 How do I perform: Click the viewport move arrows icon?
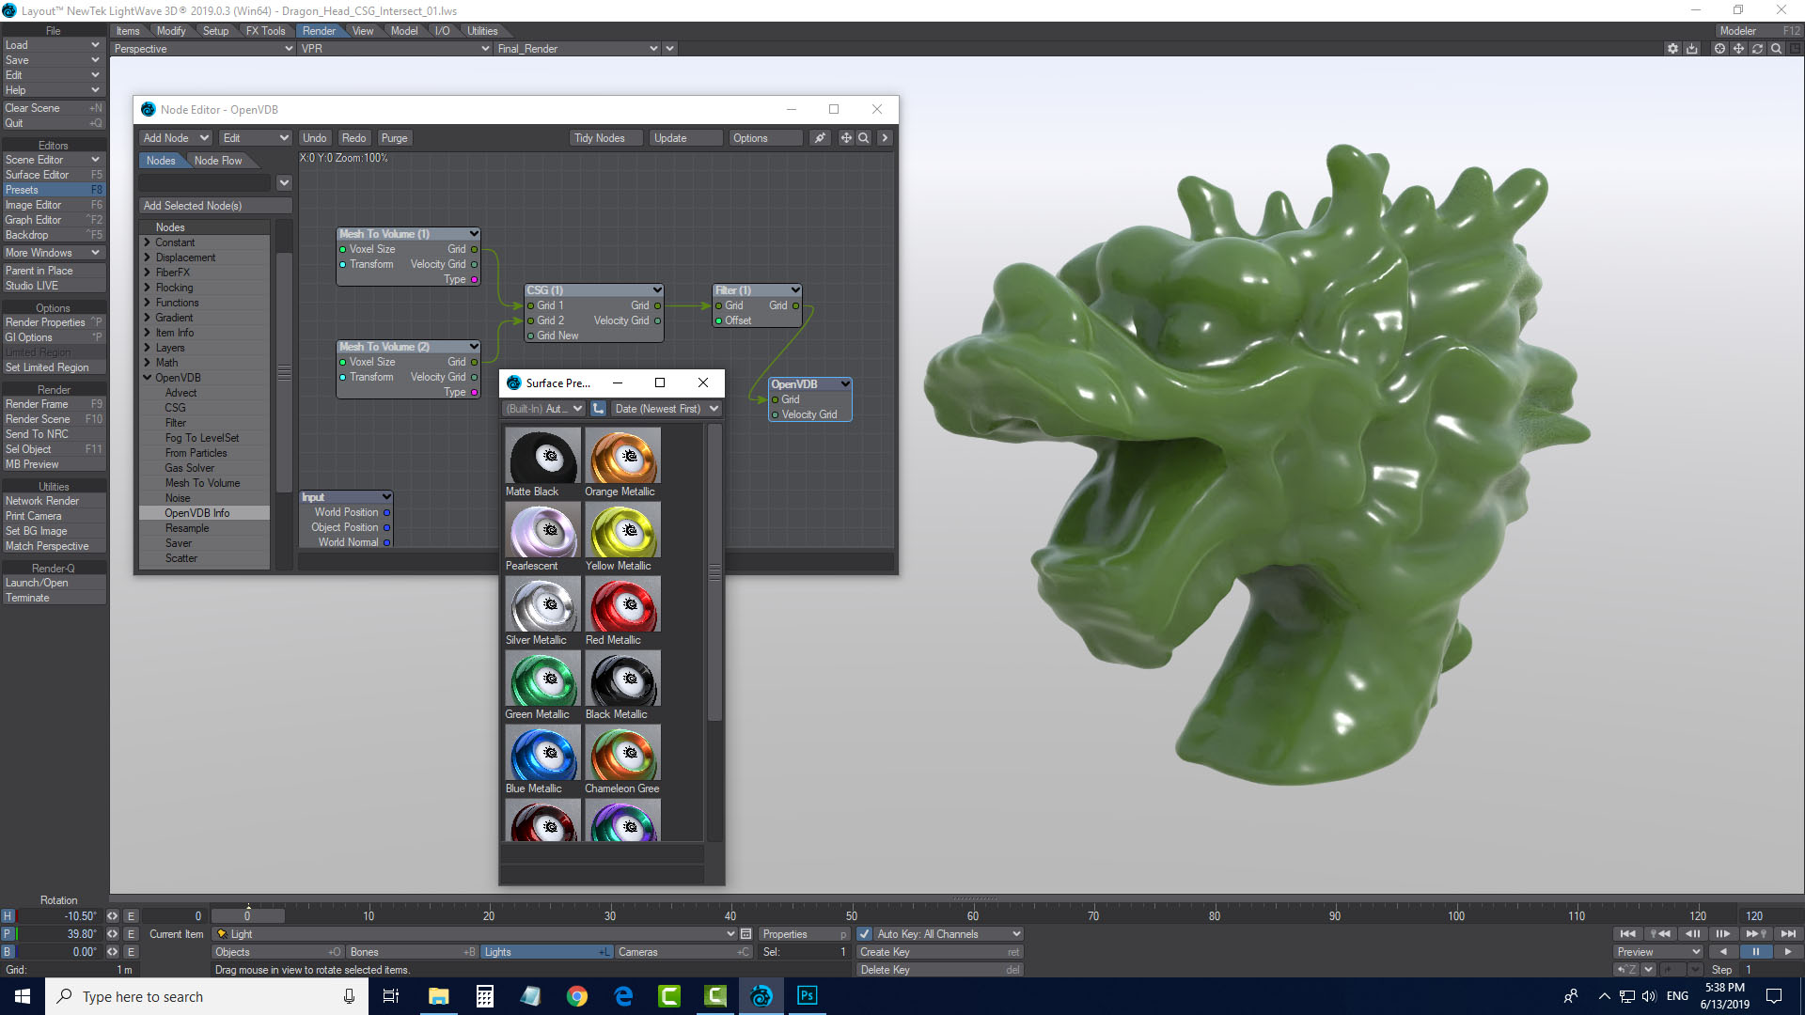[1738, 49]
